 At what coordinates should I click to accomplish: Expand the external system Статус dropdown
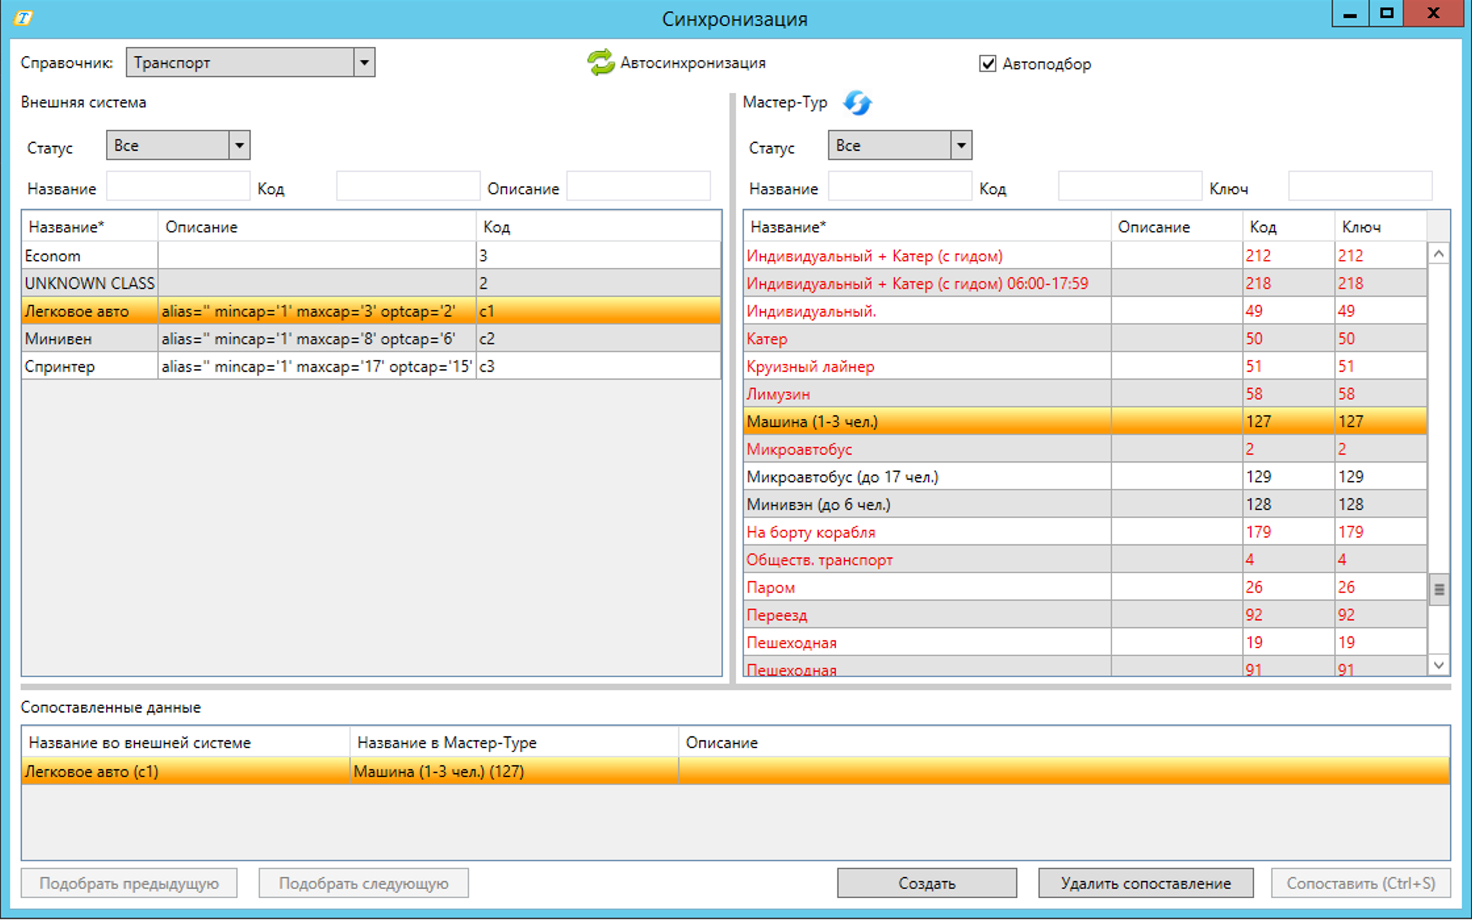pos(239,145)
